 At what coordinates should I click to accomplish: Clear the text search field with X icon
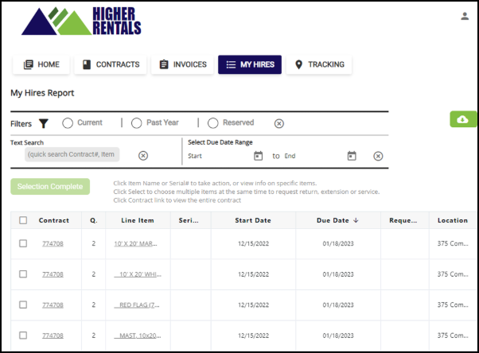tap(143, 156)
